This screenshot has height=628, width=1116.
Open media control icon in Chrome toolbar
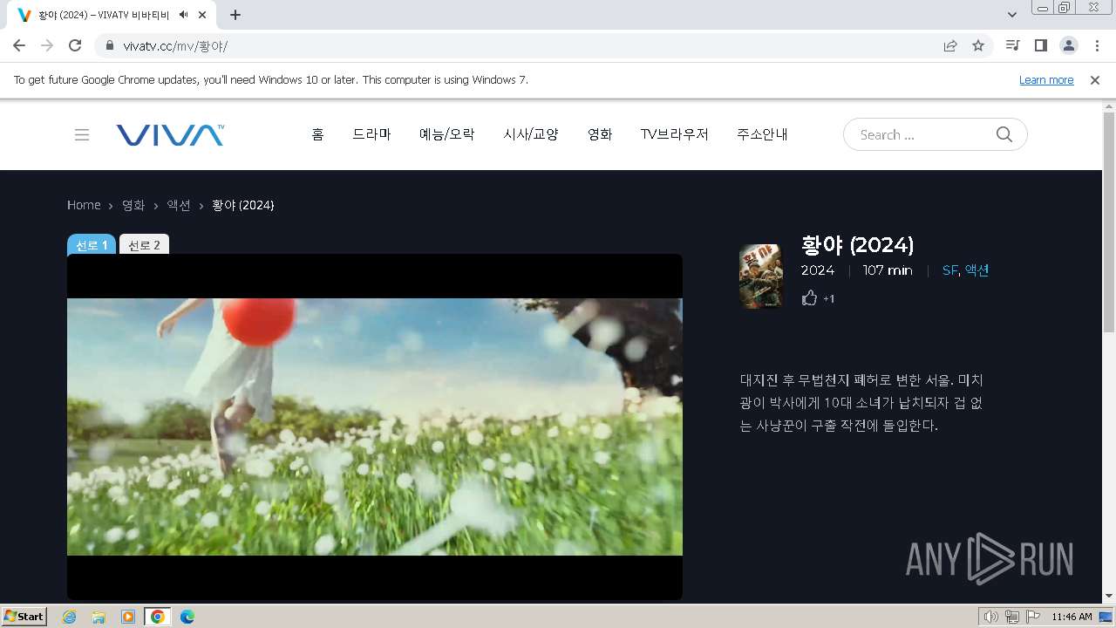(1012, 45)
